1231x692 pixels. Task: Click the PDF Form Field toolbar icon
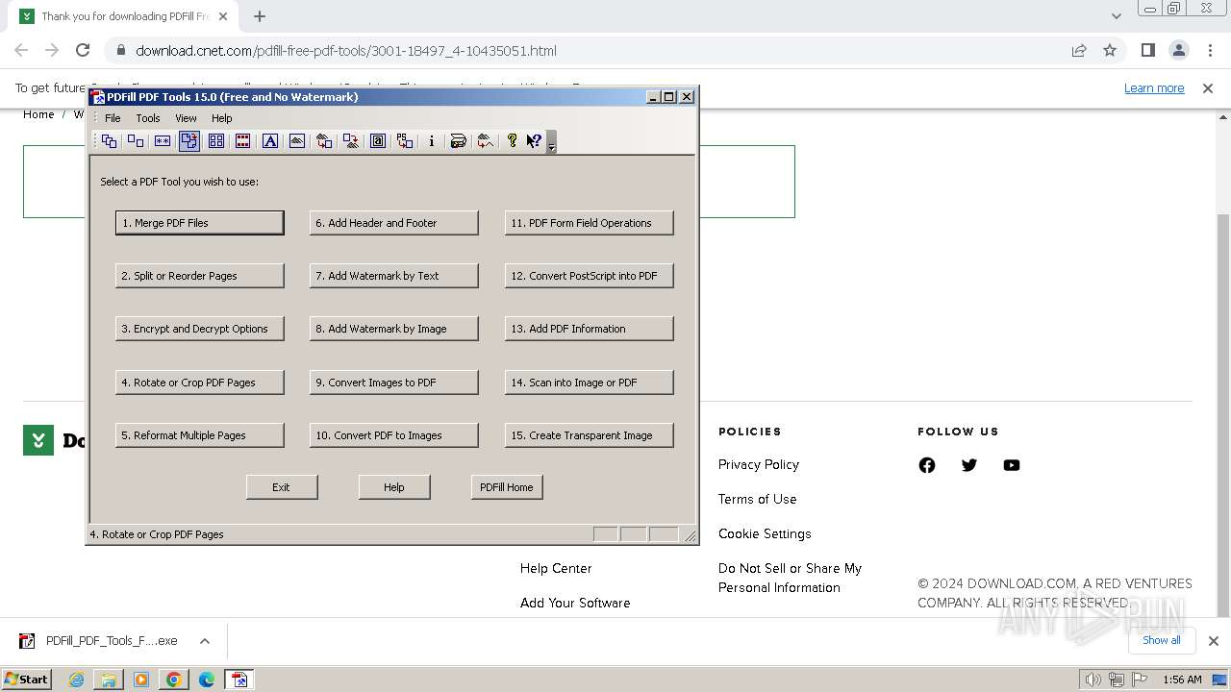[378, 141]
